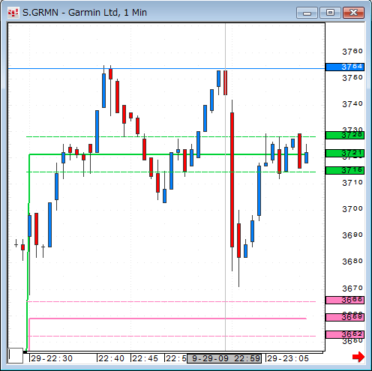
Task: Click the 3750 price scale value
Action: coord(352,78)
